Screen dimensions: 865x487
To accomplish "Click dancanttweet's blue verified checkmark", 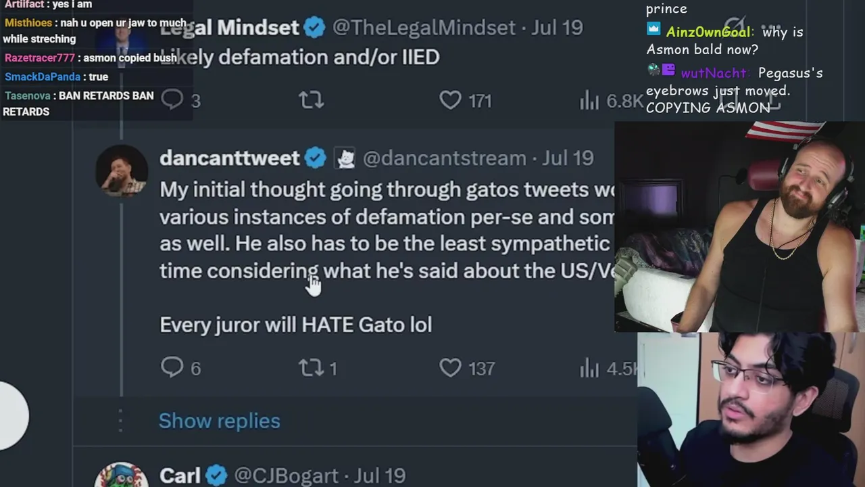I will point(315,158).
